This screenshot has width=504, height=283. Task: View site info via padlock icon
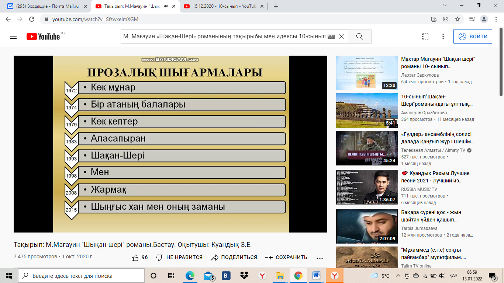[46, 19]
